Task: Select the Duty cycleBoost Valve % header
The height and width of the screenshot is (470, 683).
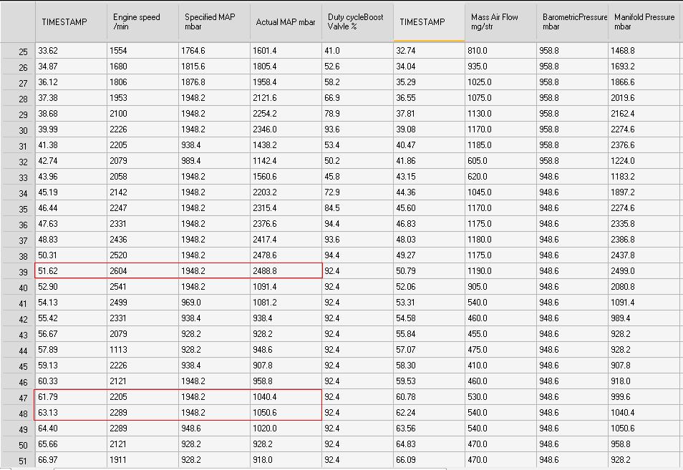Action: coord(357,21)
